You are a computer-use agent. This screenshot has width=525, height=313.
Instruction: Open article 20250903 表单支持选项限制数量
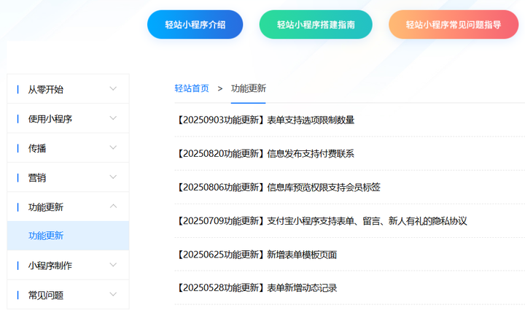coord(265,120)
